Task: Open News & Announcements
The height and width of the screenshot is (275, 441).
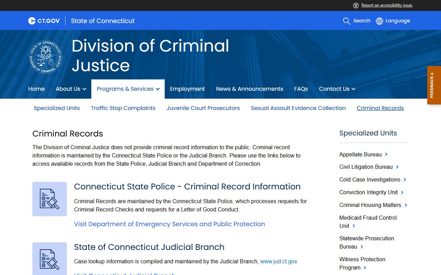Action: [x=249, y=89]
